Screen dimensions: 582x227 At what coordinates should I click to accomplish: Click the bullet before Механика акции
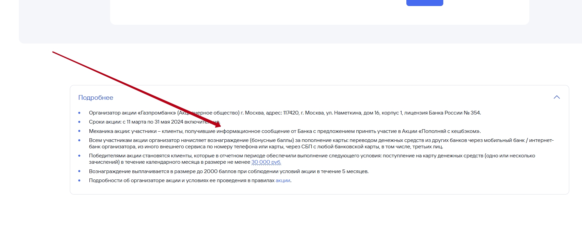[80, 131]
